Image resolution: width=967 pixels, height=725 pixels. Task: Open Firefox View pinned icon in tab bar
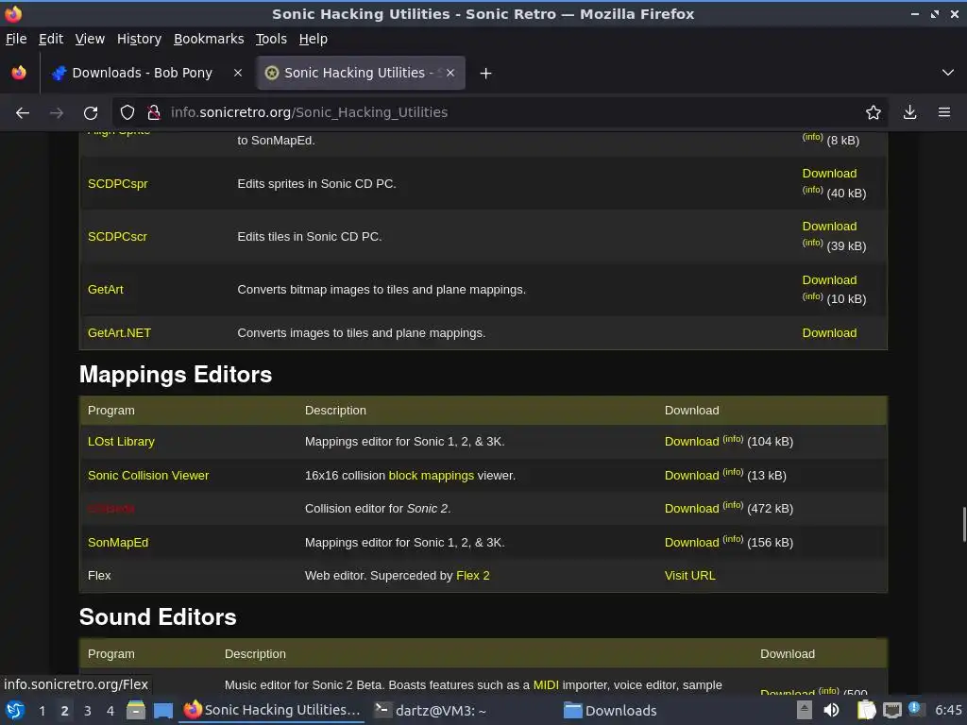pos(19,73)
